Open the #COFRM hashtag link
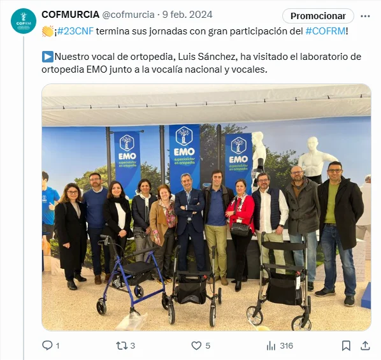 (326, 31)
